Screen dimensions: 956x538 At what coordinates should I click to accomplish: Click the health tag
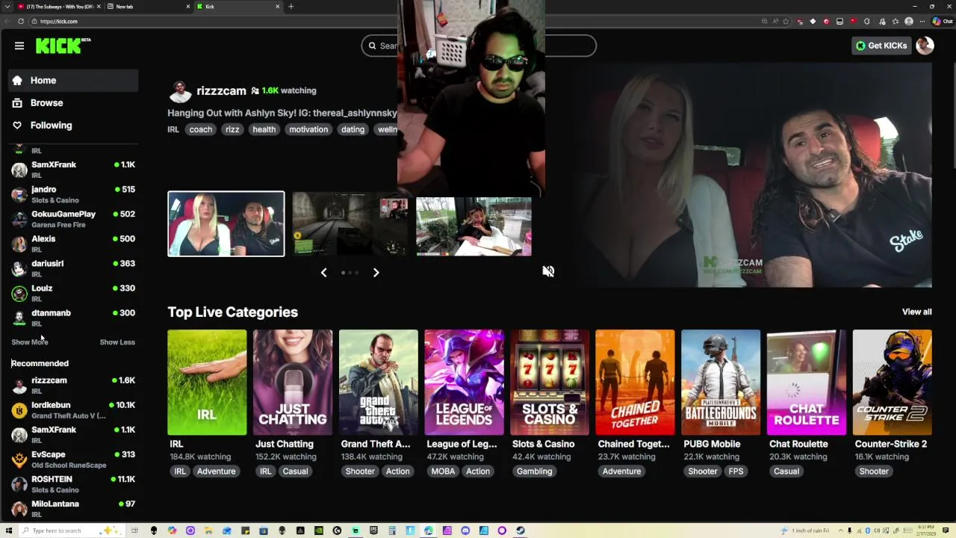tap(264, 129)
